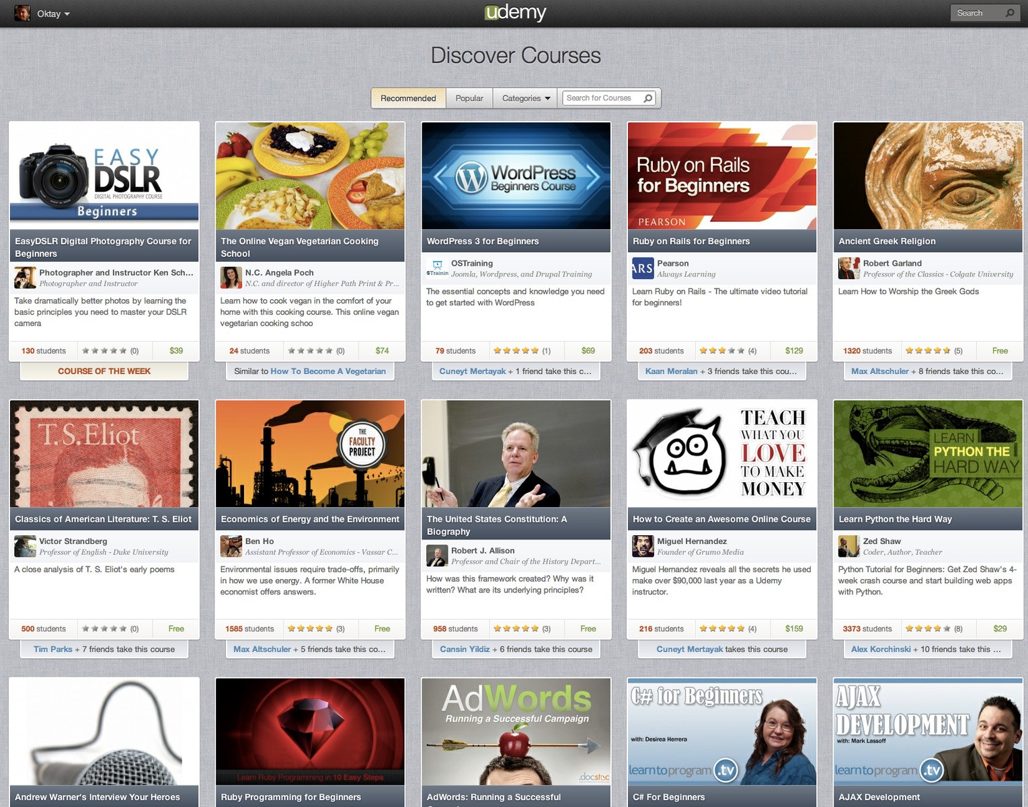The height and width of the screenshot is (807, 1028).
Task: Click the Free label on Ancient Greek Religion
Action: tap(1000, 350)
